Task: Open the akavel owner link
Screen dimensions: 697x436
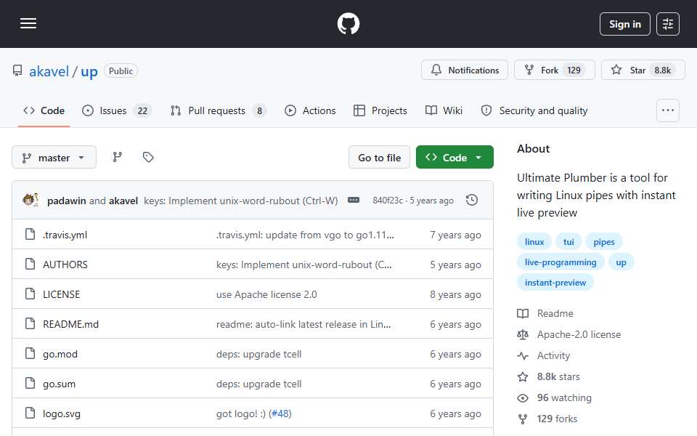Action: click(x=49, y=71)
